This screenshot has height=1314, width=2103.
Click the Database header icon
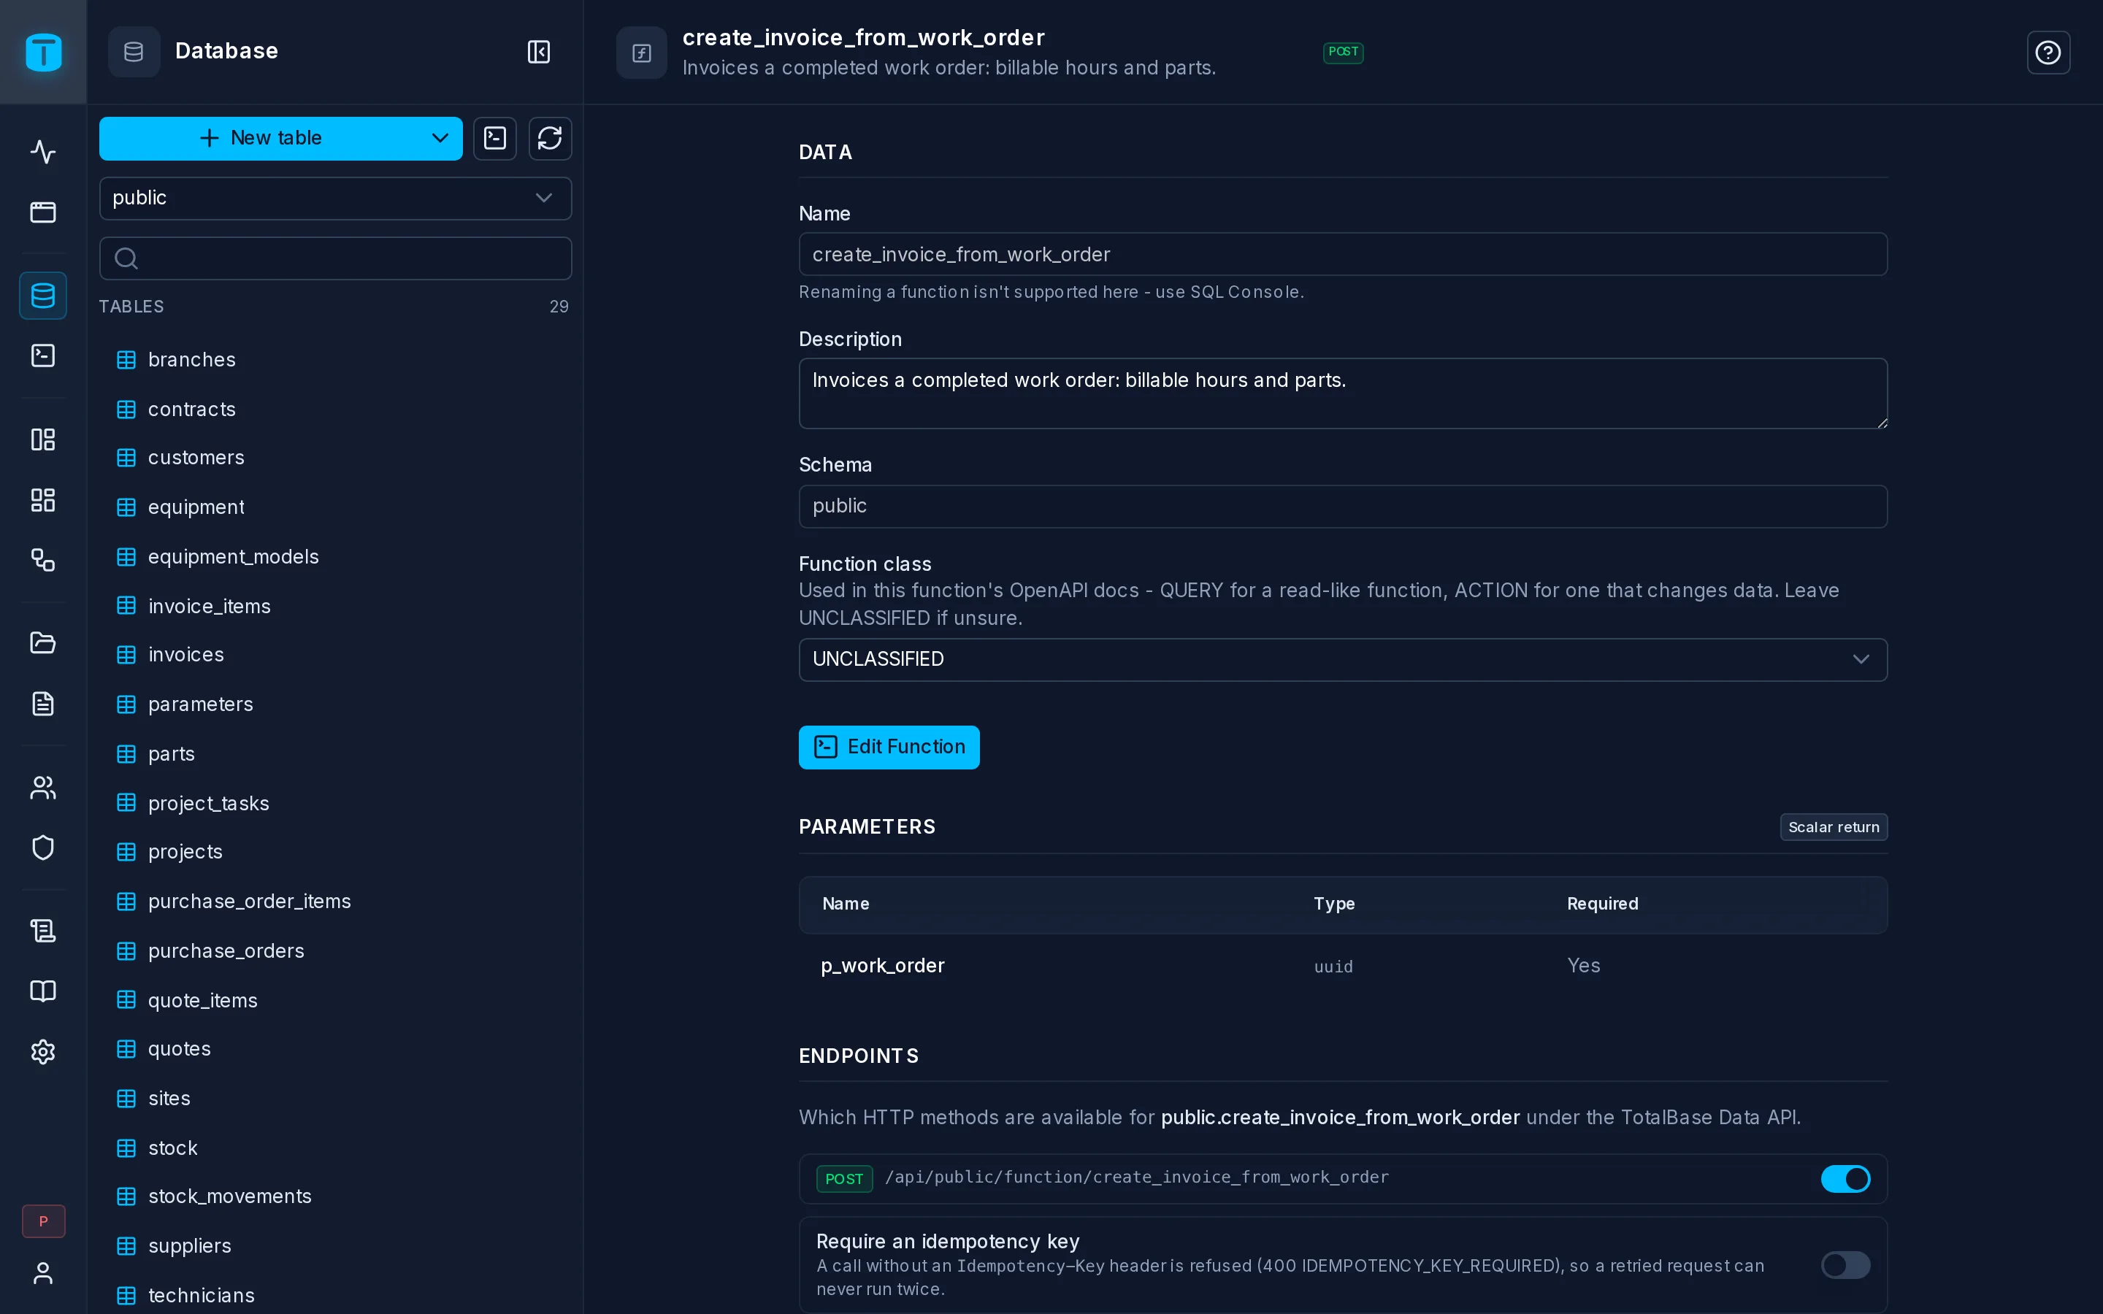point(134,52)
